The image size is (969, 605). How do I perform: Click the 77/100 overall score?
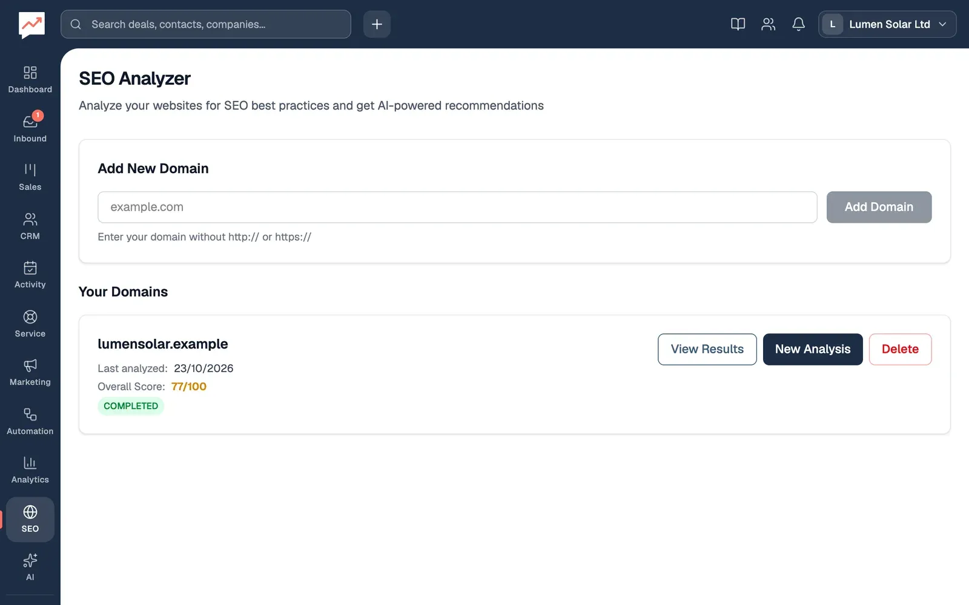(x=189, y=387)
